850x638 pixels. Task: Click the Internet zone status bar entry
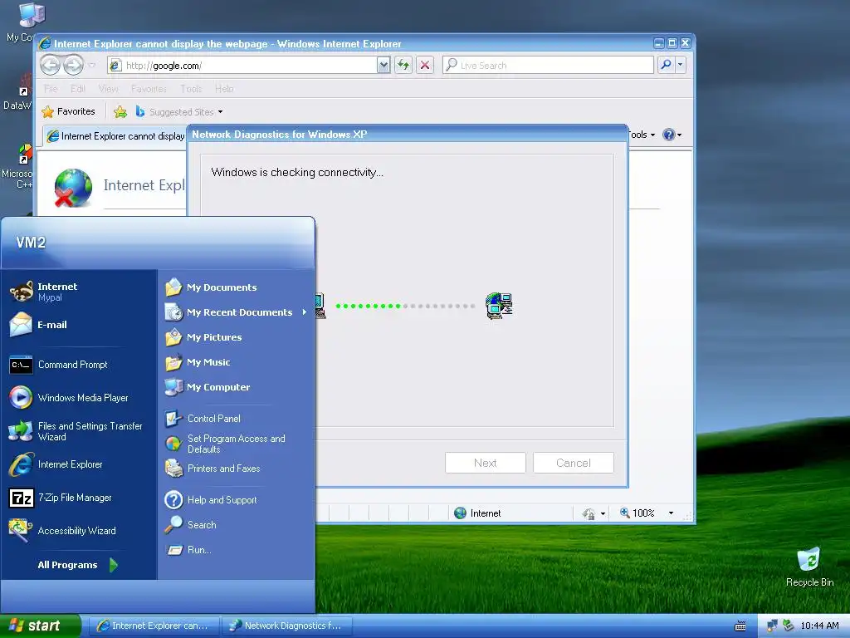[477, 513]
